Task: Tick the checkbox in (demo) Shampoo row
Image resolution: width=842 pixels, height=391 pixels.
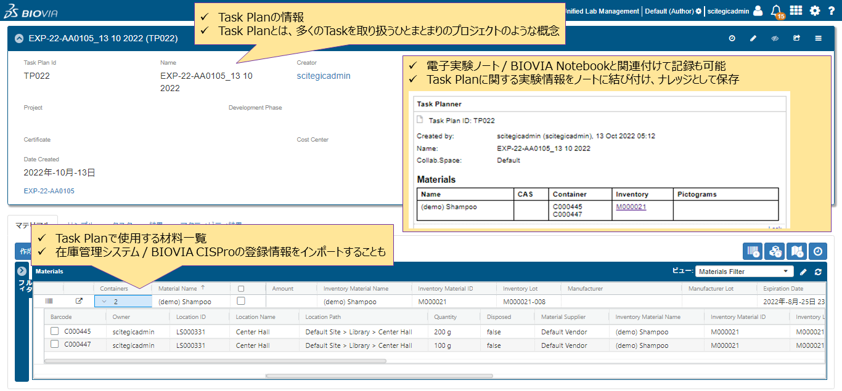Action: [241, 301]
